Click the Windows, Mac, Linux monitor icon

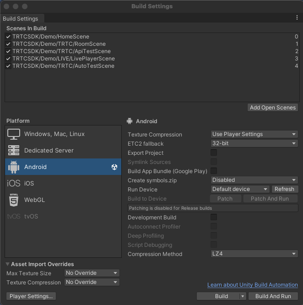[x=14, y=134]
